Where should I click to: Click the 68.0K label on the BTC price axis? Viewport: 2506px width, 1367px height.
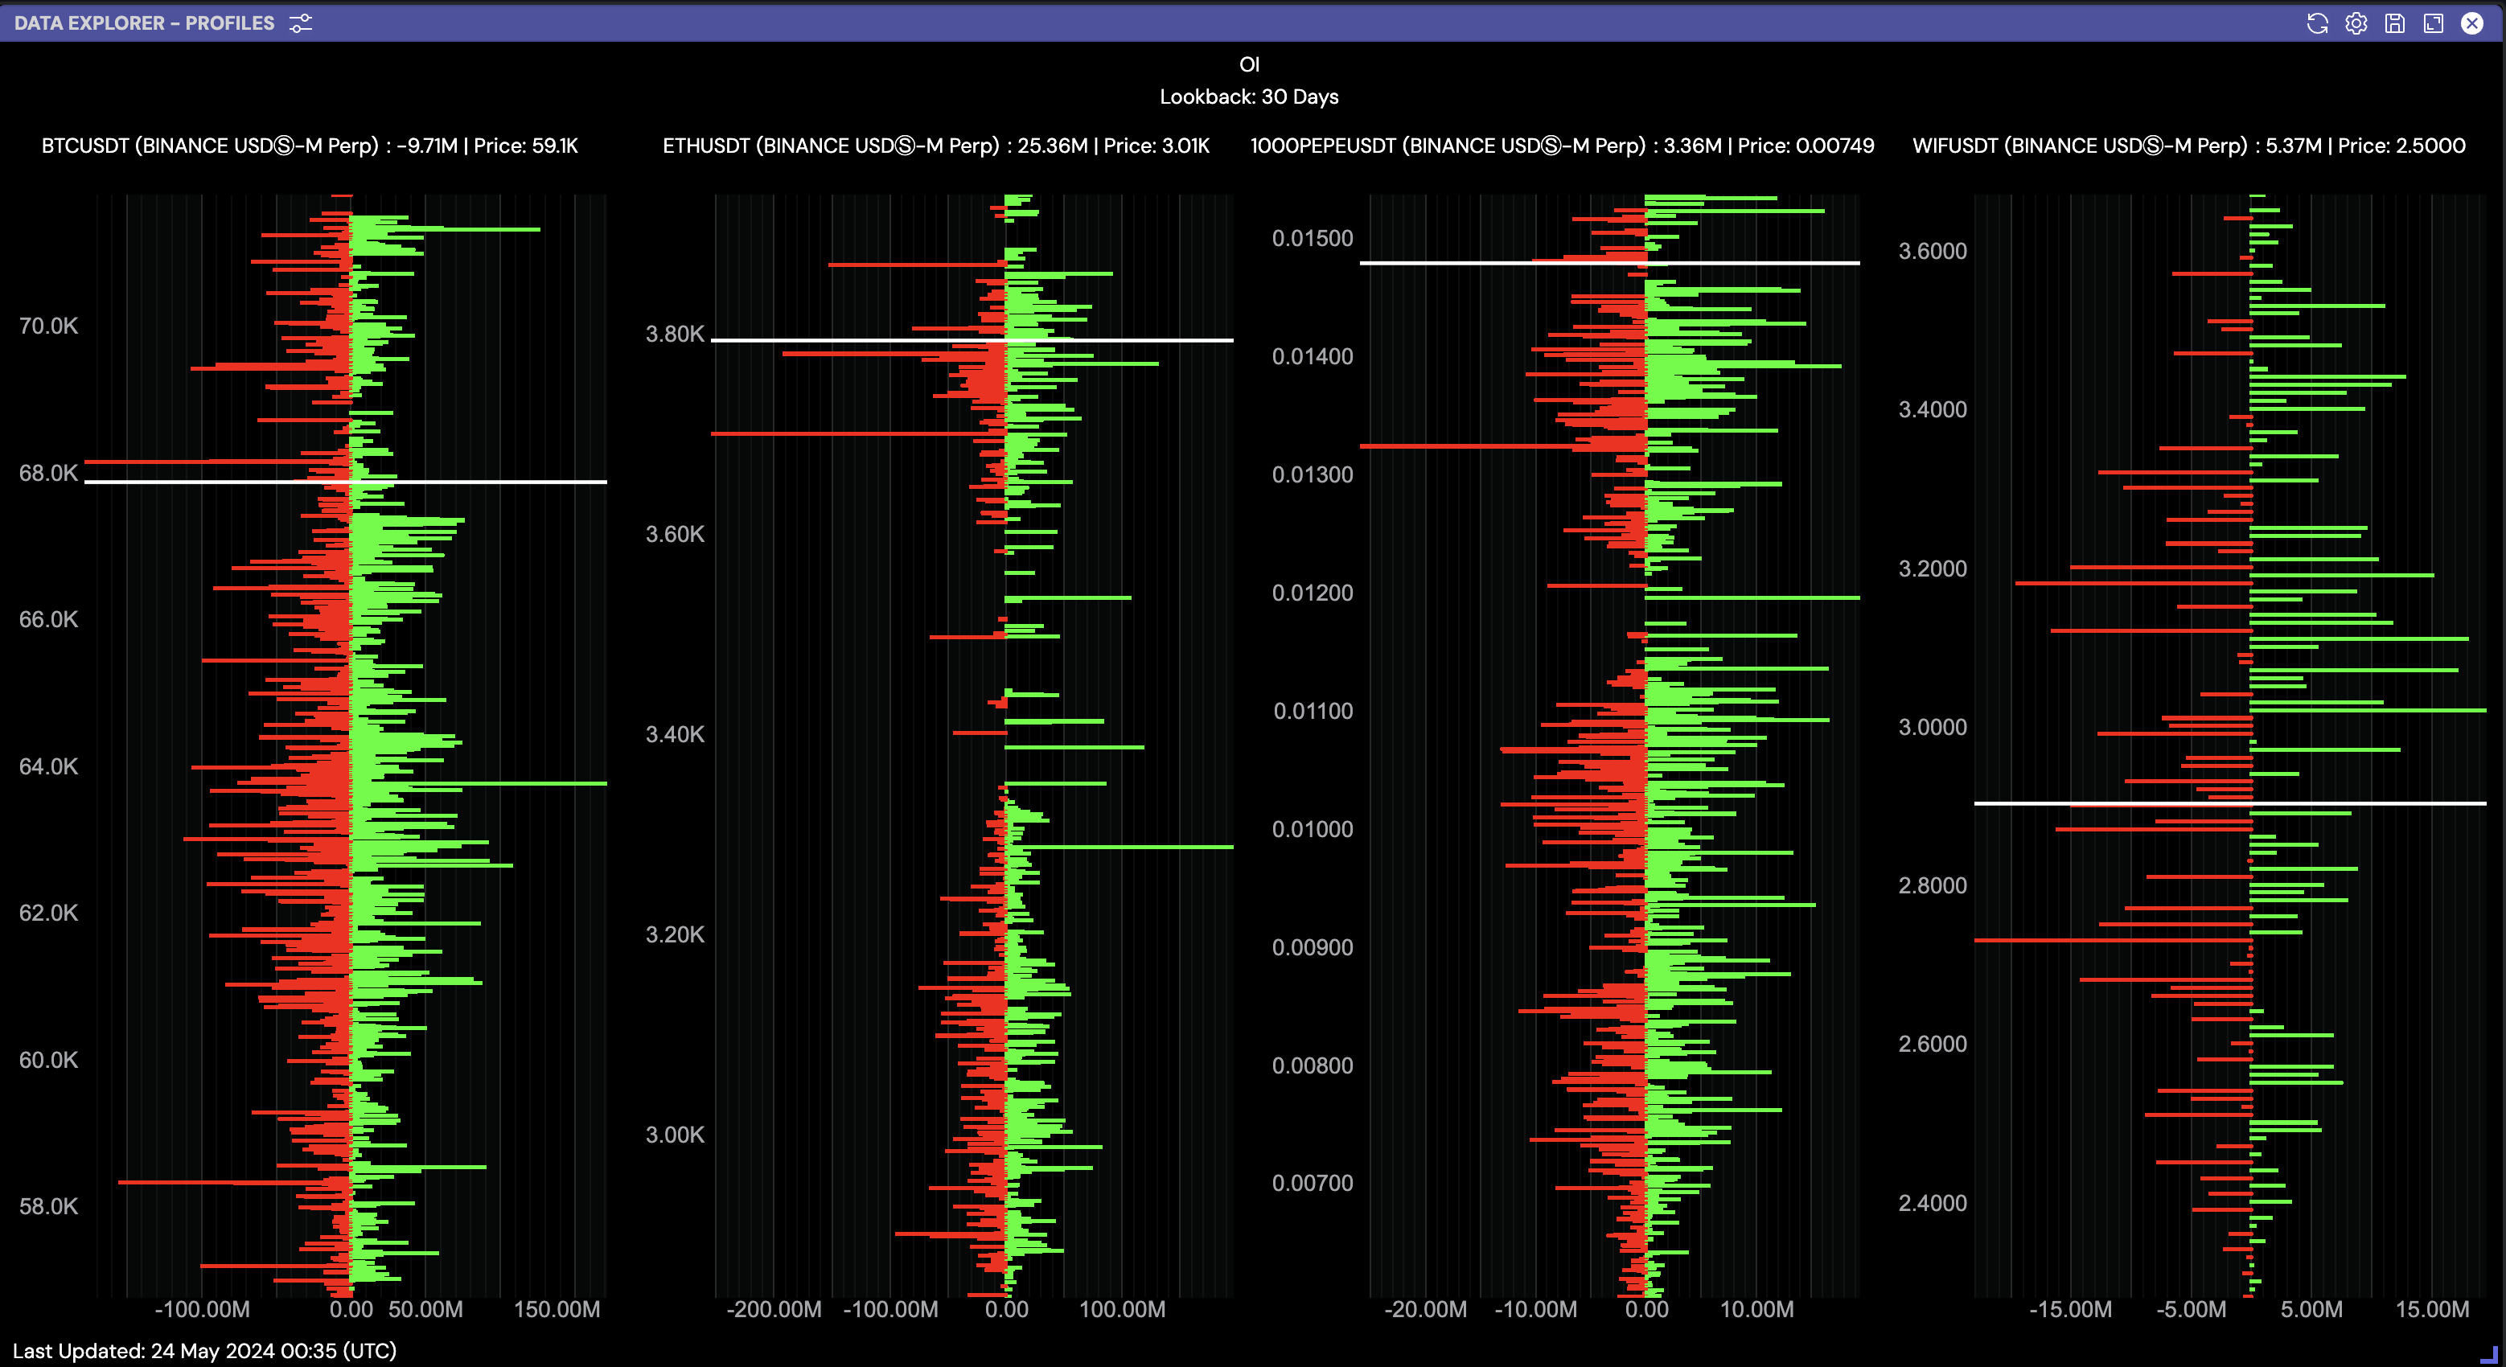coord(48,474)
